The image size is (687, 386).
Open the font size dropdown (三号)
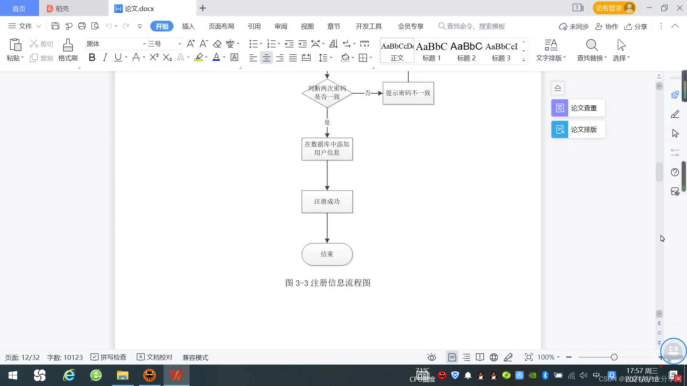click(x=180, y=44)
